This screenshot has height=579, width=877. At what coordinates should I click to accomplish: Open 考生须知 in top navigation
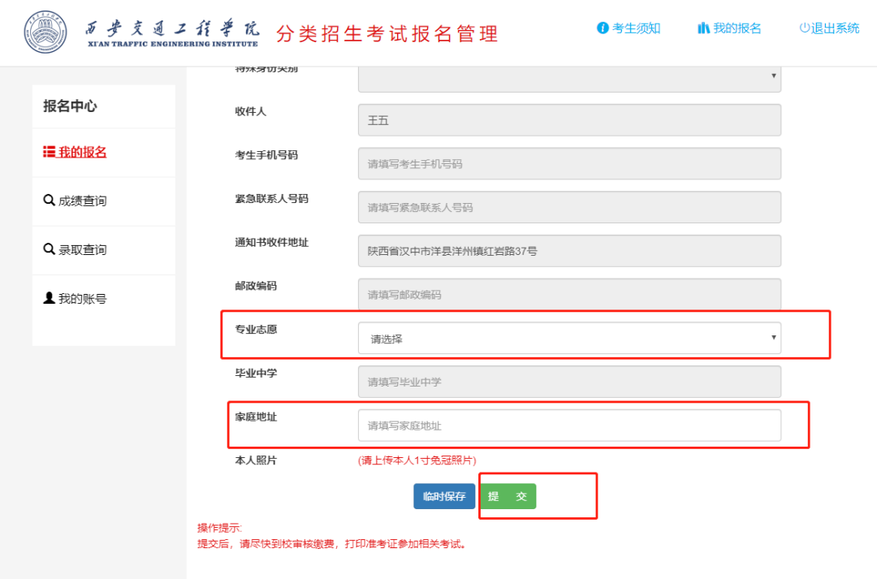pyautogui.click(x=636, y=28)
